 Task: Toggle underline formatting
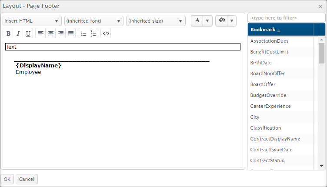tap(28, 33)
